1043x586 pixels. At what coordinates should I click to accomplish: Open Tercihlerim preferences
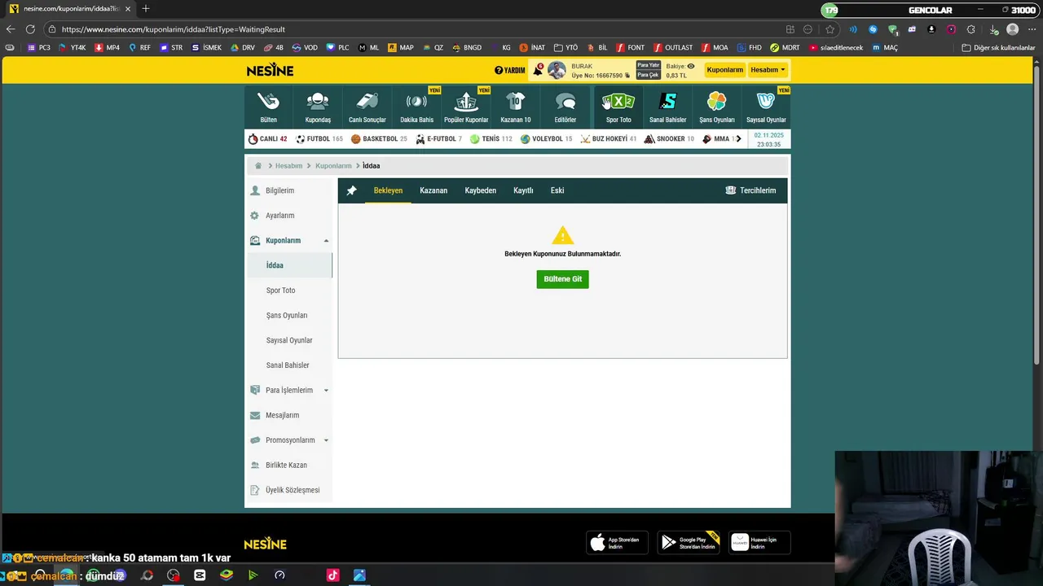(750, 190)
